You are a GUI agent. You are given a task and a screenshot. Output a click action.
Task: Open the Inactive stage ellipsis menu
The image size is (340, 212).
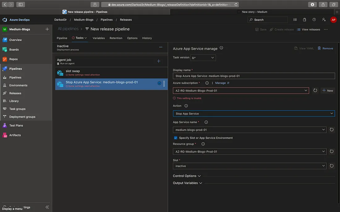[161, 47]
